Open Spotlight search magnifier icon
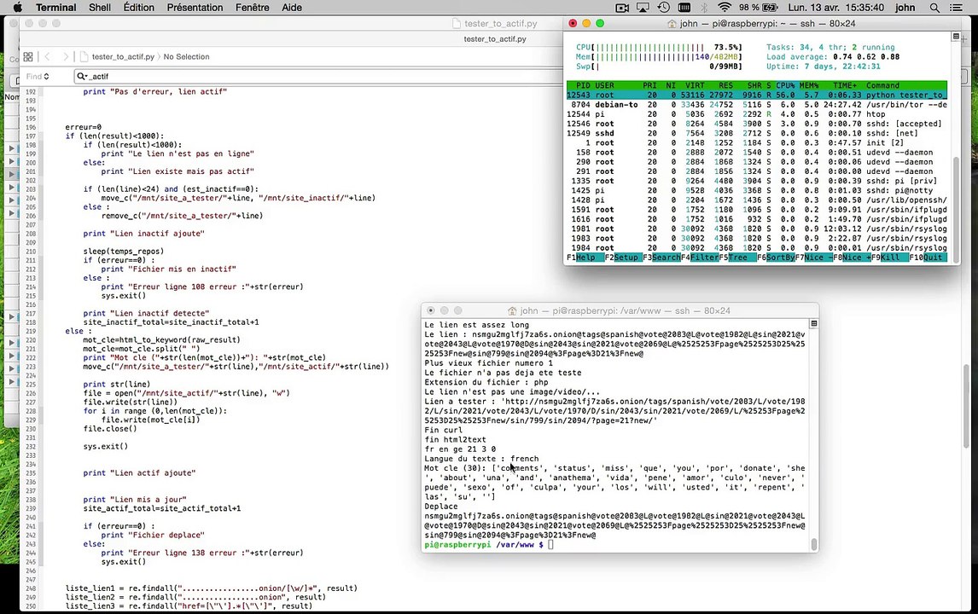This screenshot has height=614, width=978. [936, 8]
